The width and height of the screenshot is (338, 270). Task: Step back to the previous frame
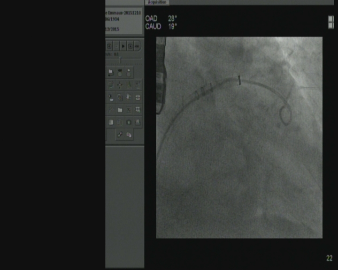click(109, 46)
